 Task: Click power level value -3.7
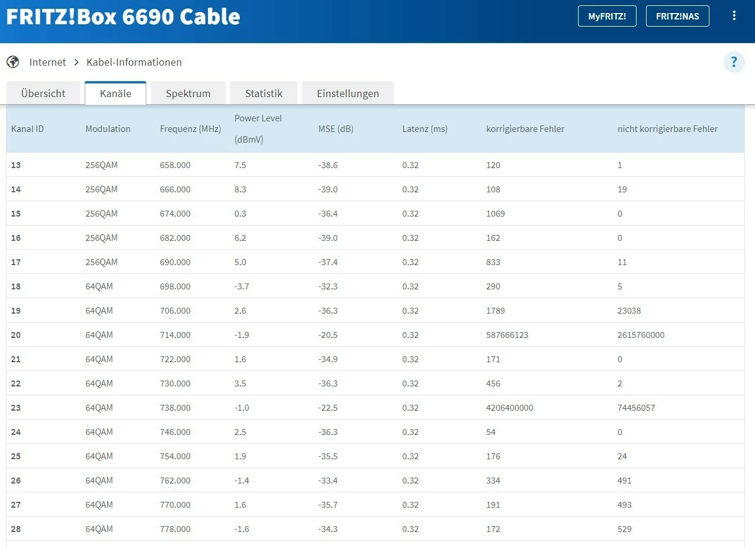click(x=242, y=286)
